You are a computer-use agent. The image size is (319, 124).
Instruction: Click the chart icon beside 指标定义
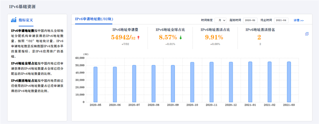[14, 20]
